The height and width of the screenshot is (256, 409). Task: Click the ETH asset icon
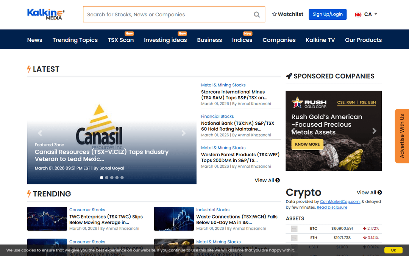click(294, 238)
